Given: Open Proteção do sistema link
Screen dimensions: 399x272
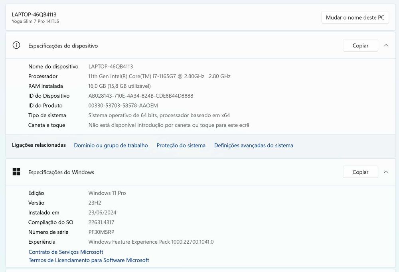Looking at the screenshot, I should click(x=181, y=145).
